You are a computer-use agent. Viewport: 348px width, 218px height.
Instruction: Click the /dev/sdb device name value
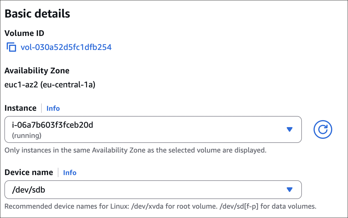pos(29,190)
